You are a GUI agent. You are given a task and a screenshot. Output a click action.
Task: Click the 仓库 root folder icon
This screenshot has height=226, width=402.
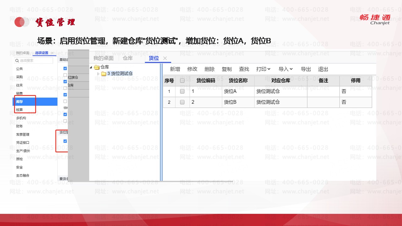(97, 67)
